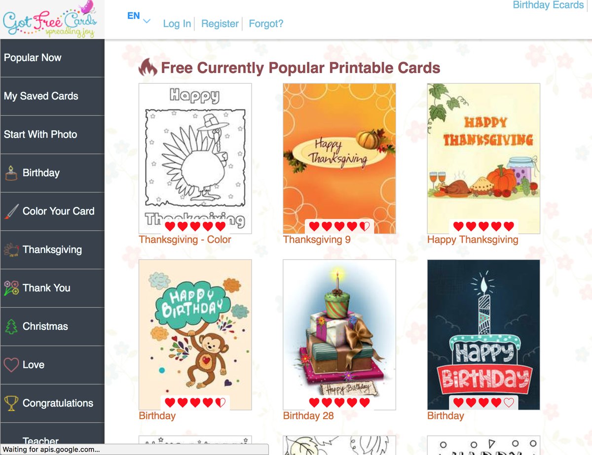592x455 pixels.
Task: Click the Forgot? link
Action: pyautogui.click(x=266, y=24)
